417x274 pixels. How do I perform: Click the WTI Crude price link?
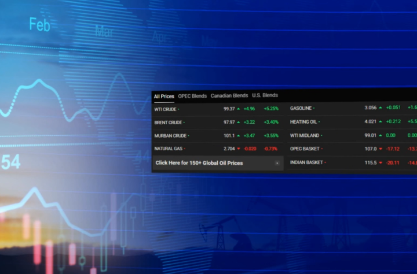(x=166, y=109)
